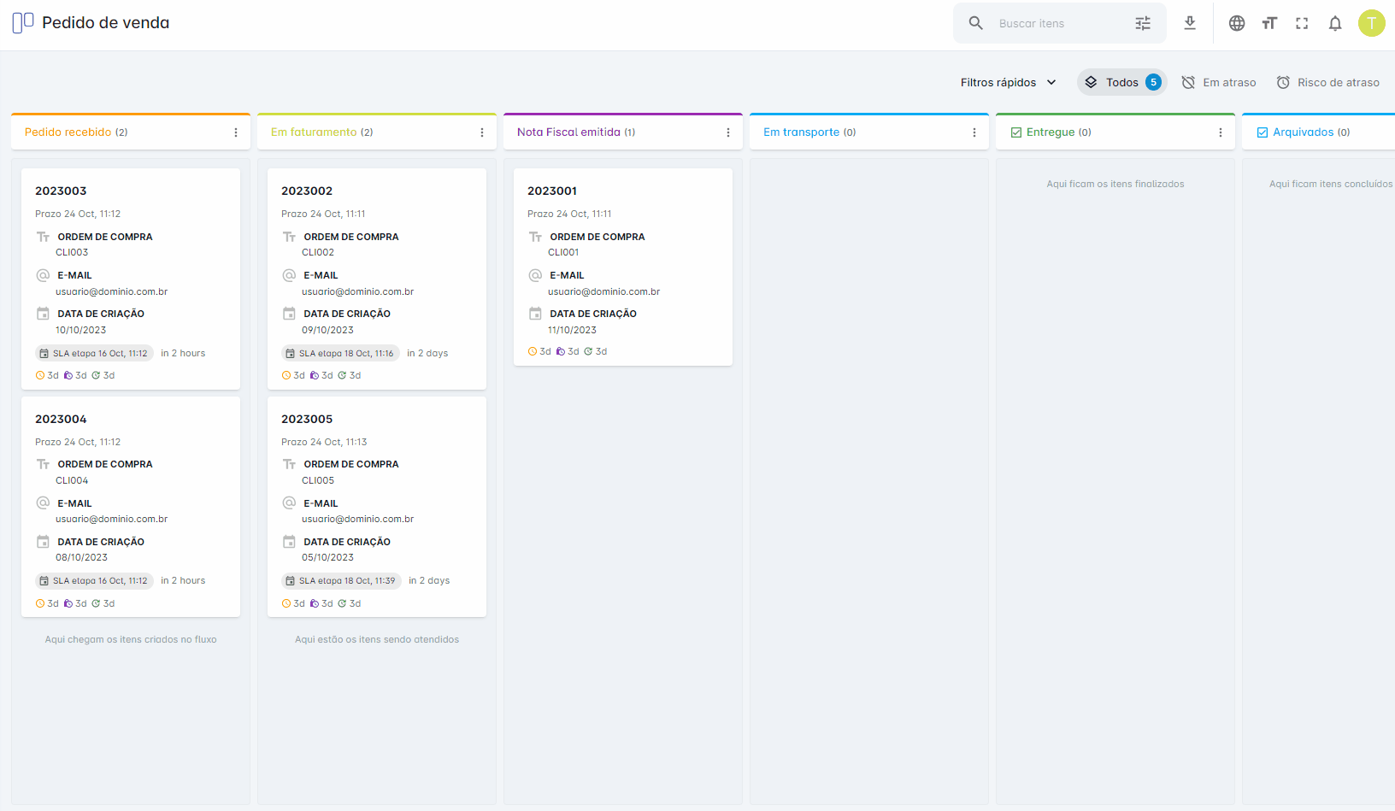
Task: Open order card 2023001
Action: click(x=623, y=267)
